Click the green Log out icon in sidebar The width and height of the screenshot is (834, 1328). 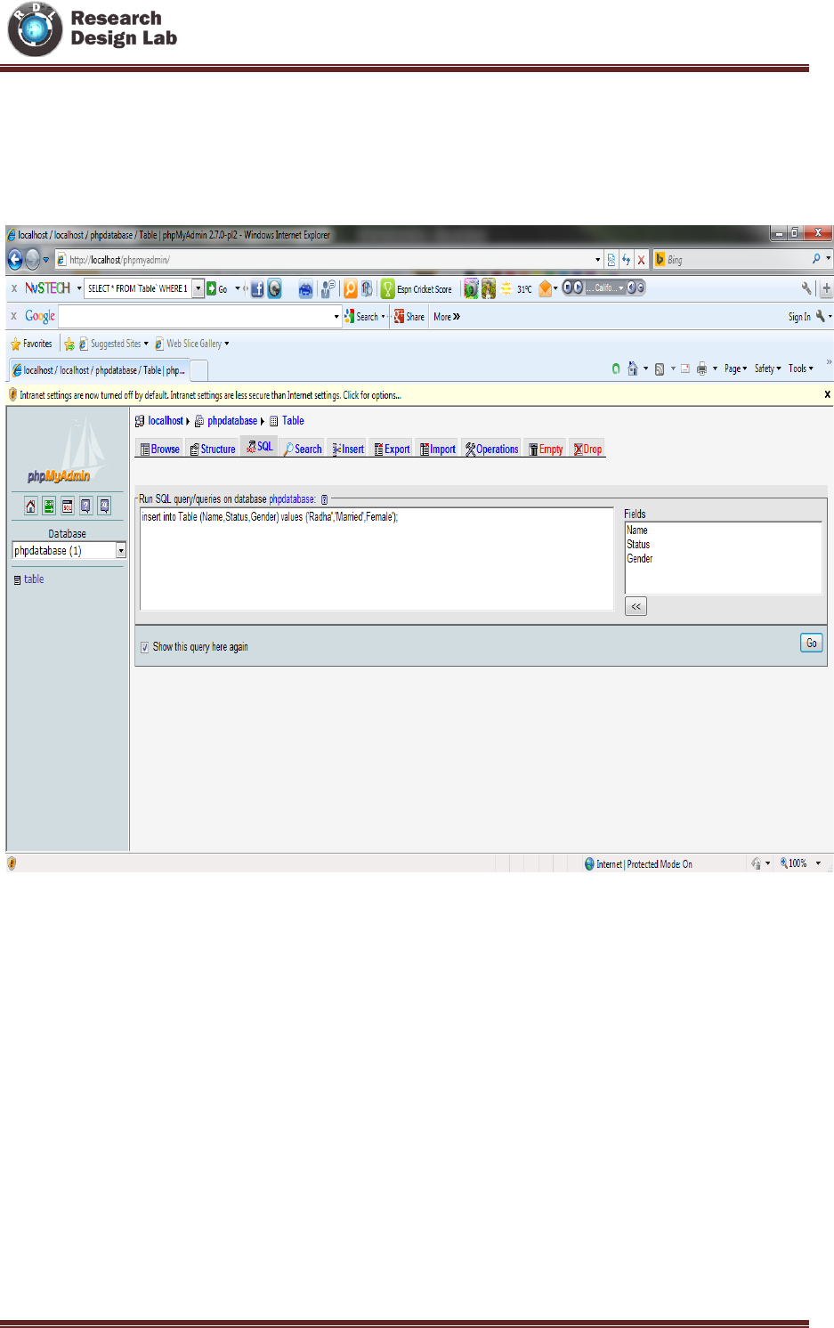click(x=49, y=506)
